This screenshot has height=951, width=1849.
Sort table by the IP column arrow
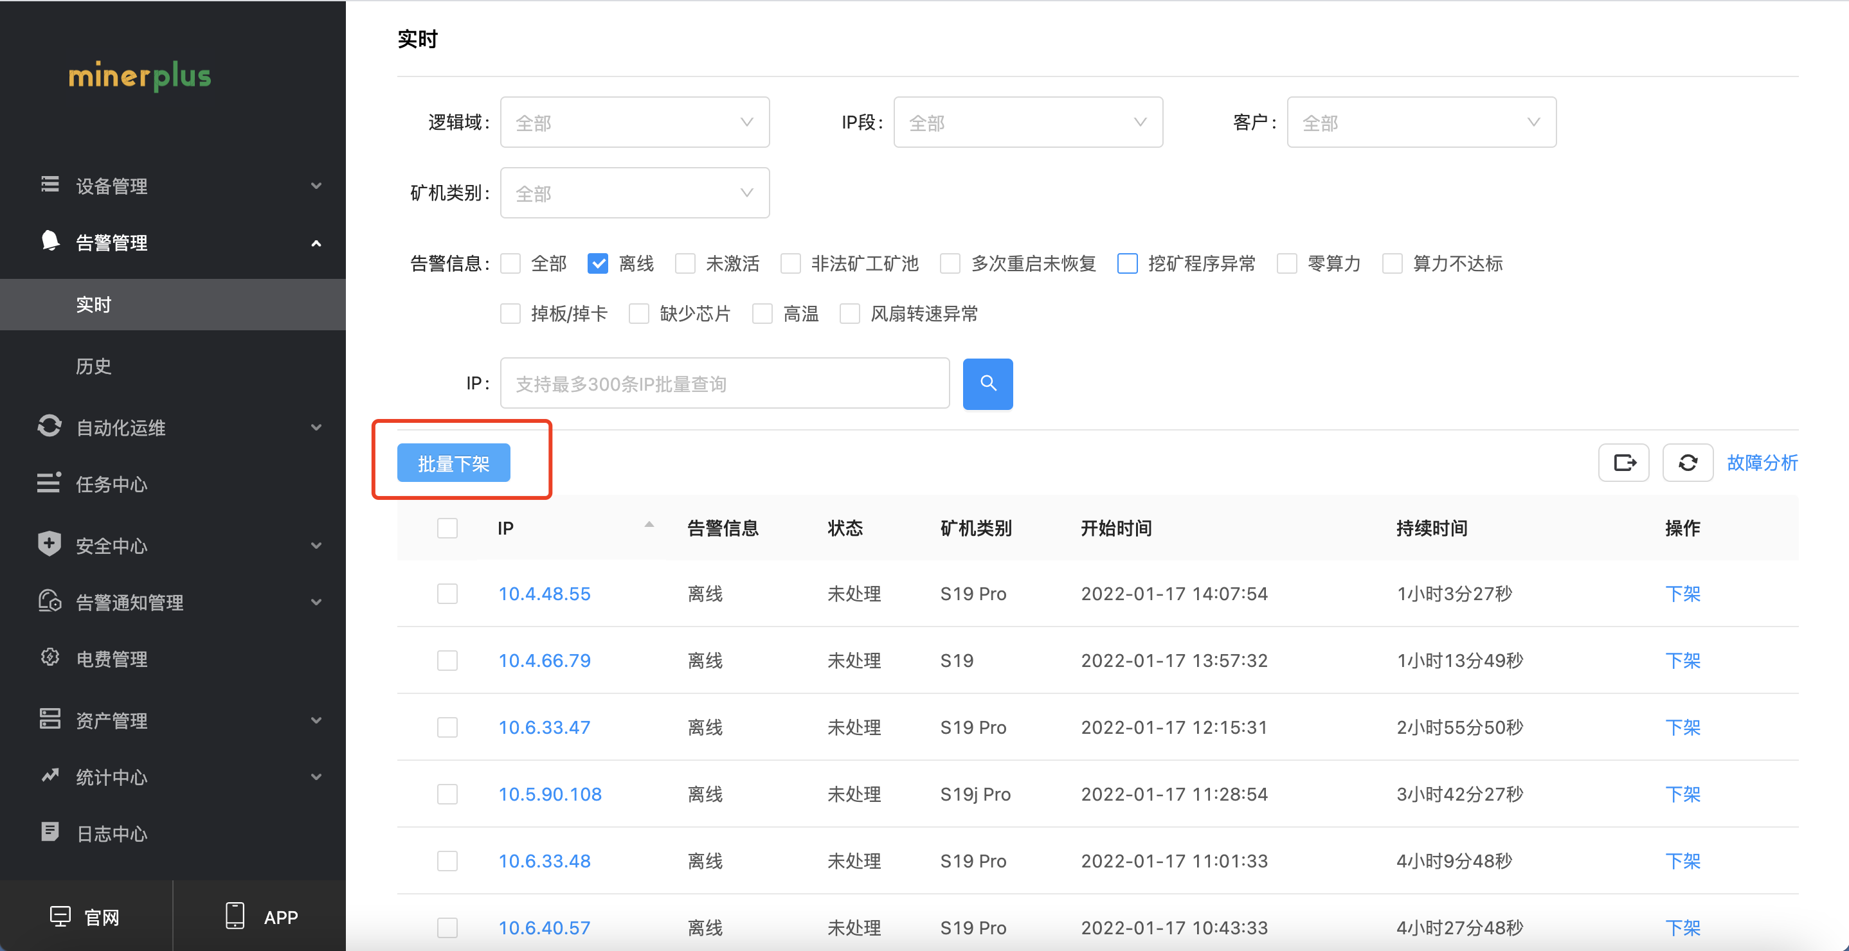(x=649, y=526)
